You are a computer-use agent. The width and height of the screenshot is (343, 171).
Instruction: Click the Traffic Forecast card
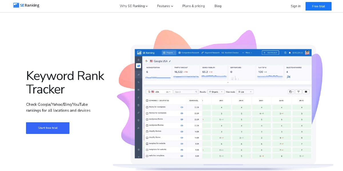point(186,73)
